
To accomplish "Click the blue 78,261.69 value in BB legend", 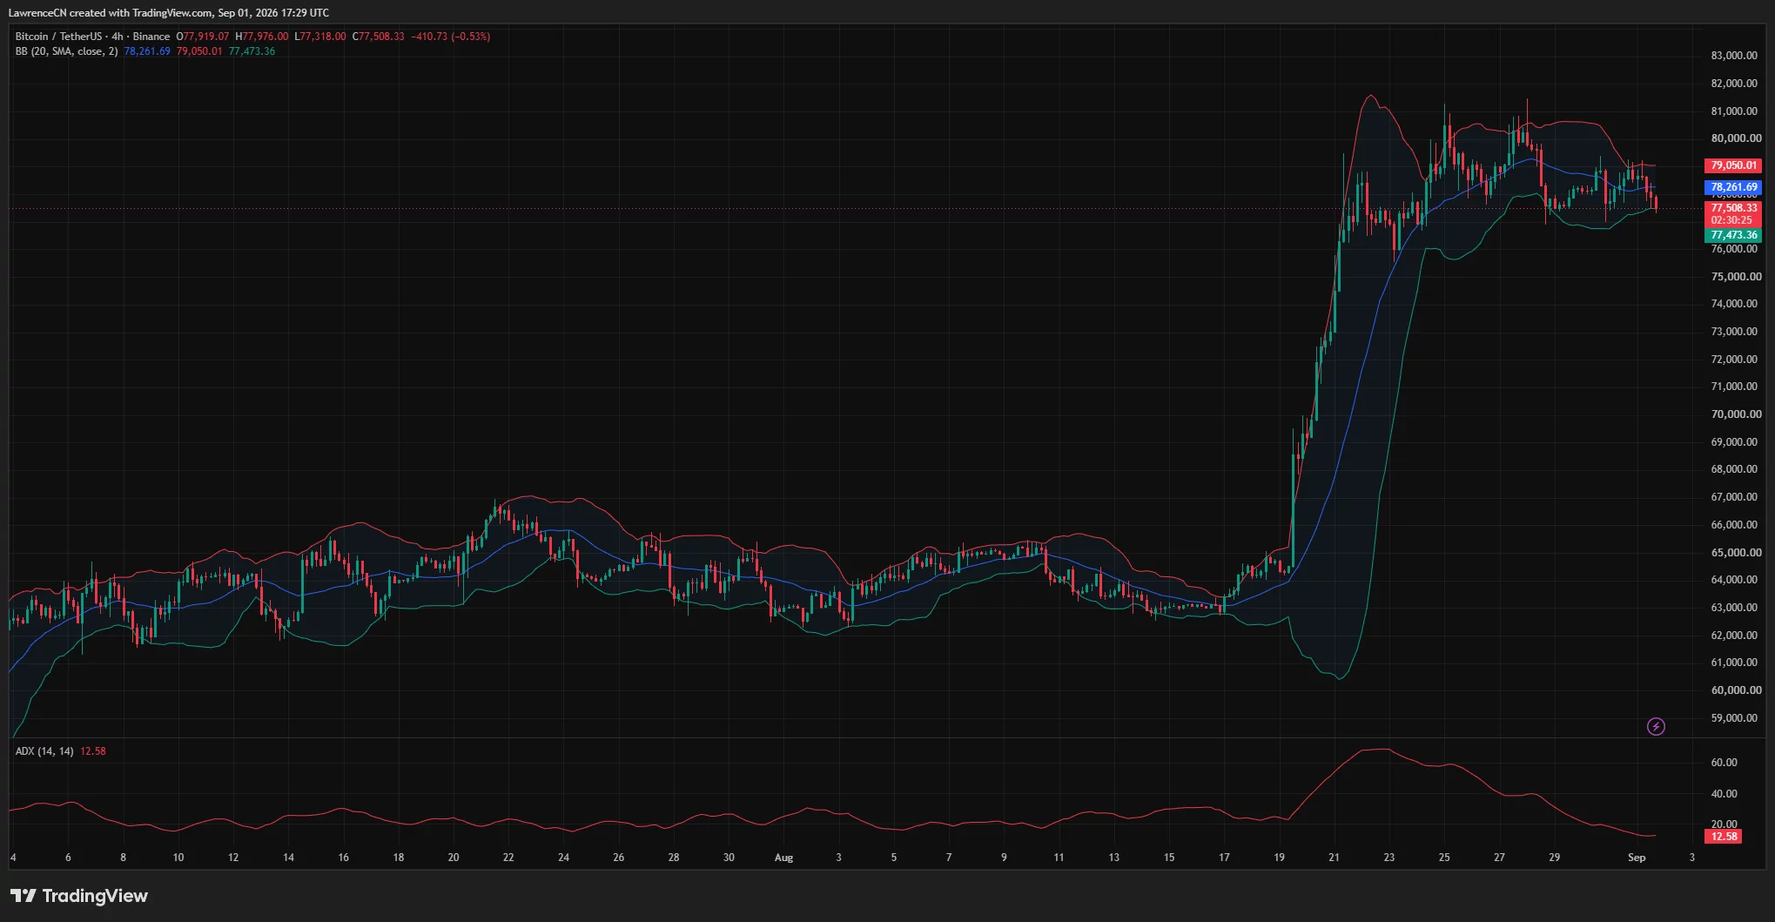I will [147, 51].
